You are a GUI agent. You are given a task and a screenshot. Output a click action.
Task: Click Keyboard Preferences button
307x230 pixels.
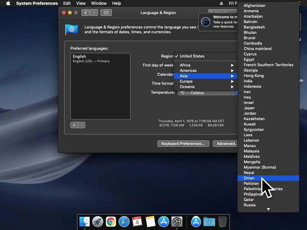point(183,144)
